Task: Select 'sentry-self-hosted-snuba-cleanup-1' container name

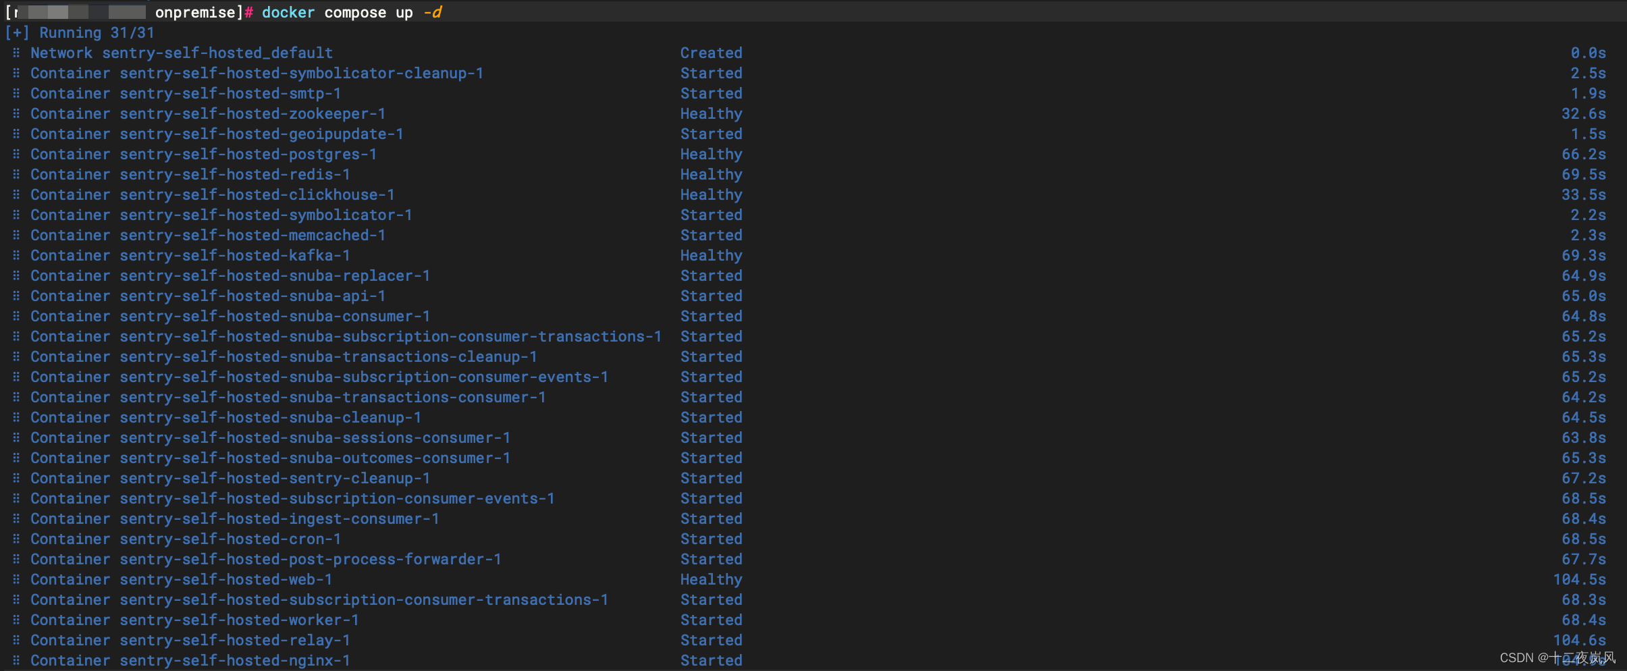Action: [x=271, y=417]
